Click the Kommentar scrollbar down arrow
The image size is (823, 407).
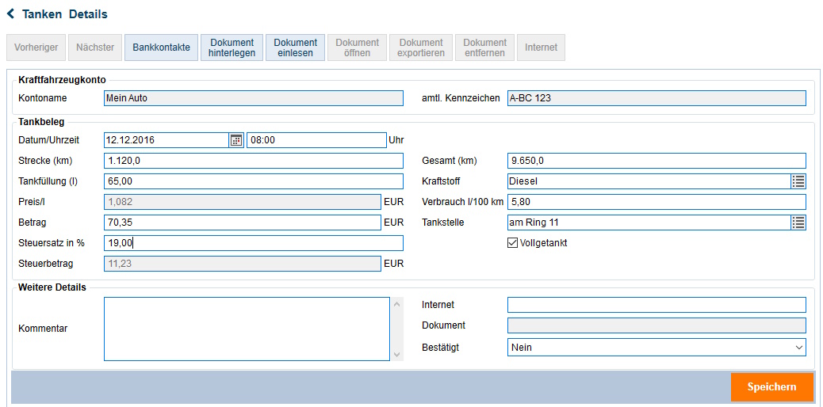[x=397, y=355]
